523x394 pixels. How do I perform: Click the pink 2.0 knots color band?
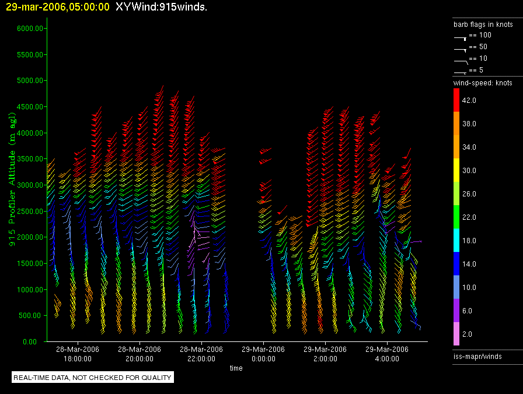coord(456,334)
